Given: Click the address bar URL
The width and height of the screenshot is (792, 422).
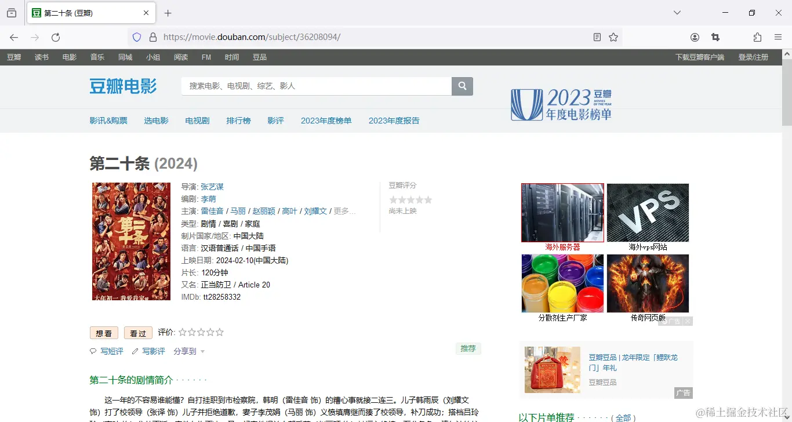Looking at the screenshot, I should pyautogui.click(x=252, y=37).
